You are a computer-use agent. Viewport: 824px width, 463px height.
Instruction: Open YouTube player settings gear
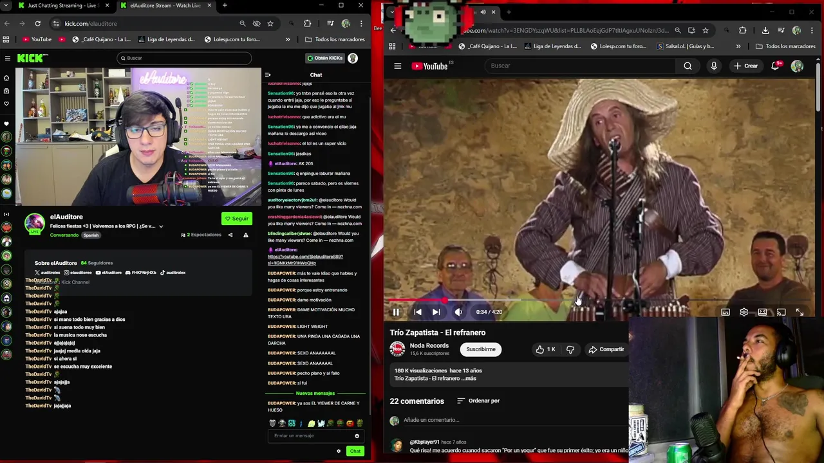coord(744,312)
